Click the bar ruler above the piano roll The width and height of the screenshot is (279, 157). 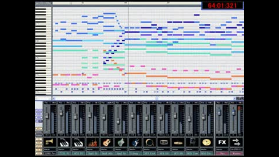coord(127,3)
